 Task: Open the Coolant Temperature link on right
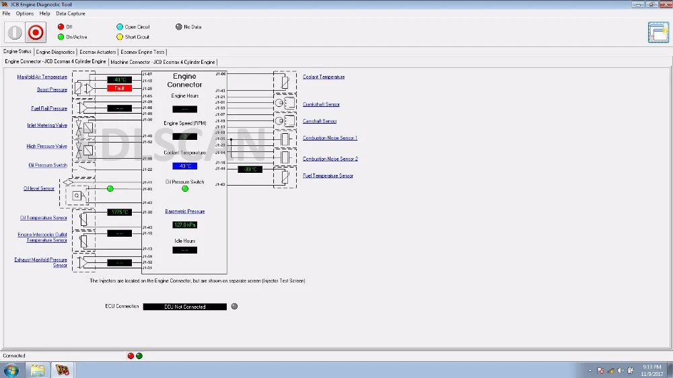(324, 77)
